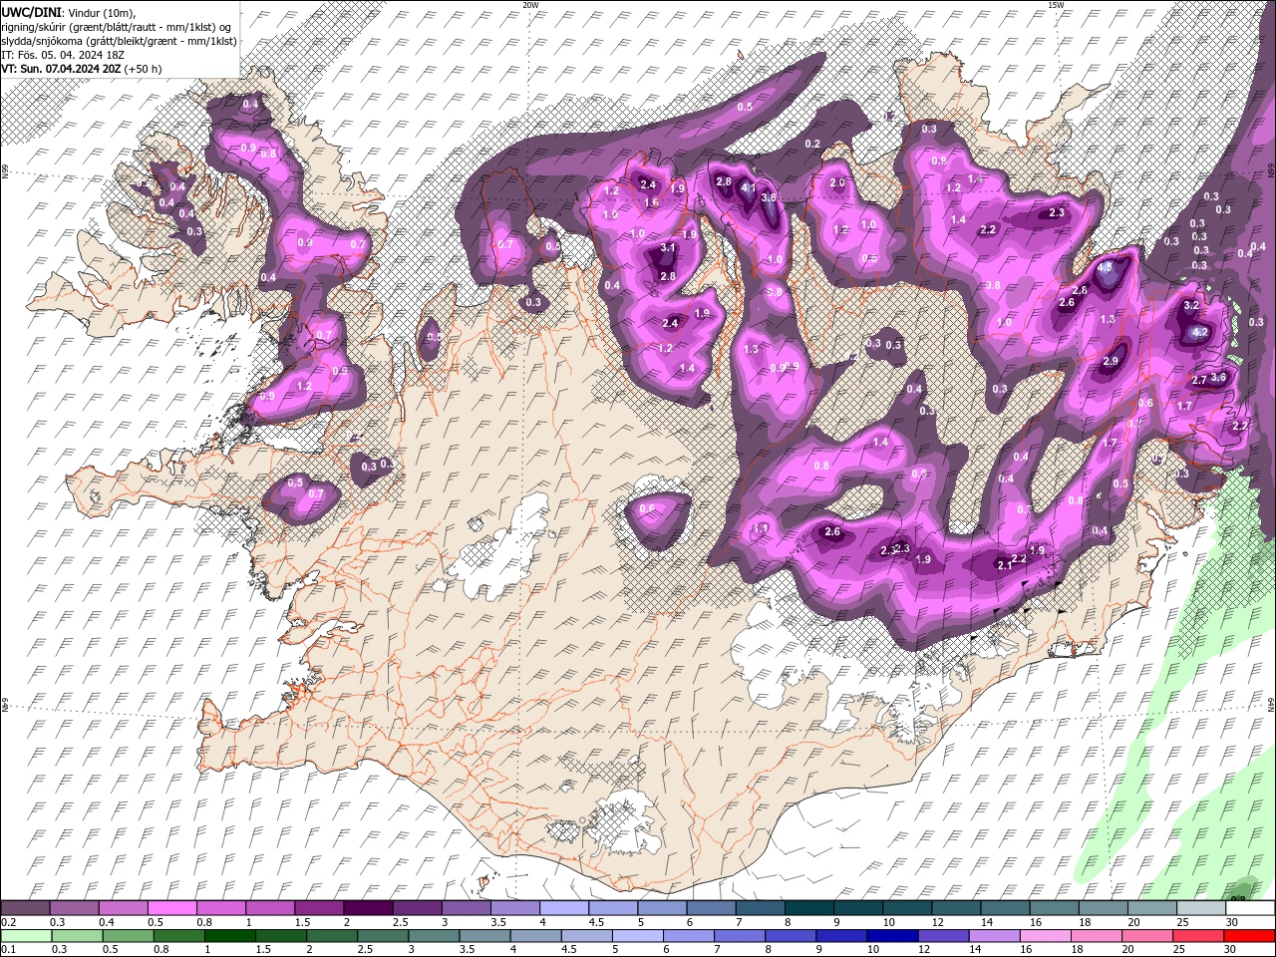Click the 0.1 label in the lower legend
Viewport: 1276px width, 957px height.
(x=9, y=950)
